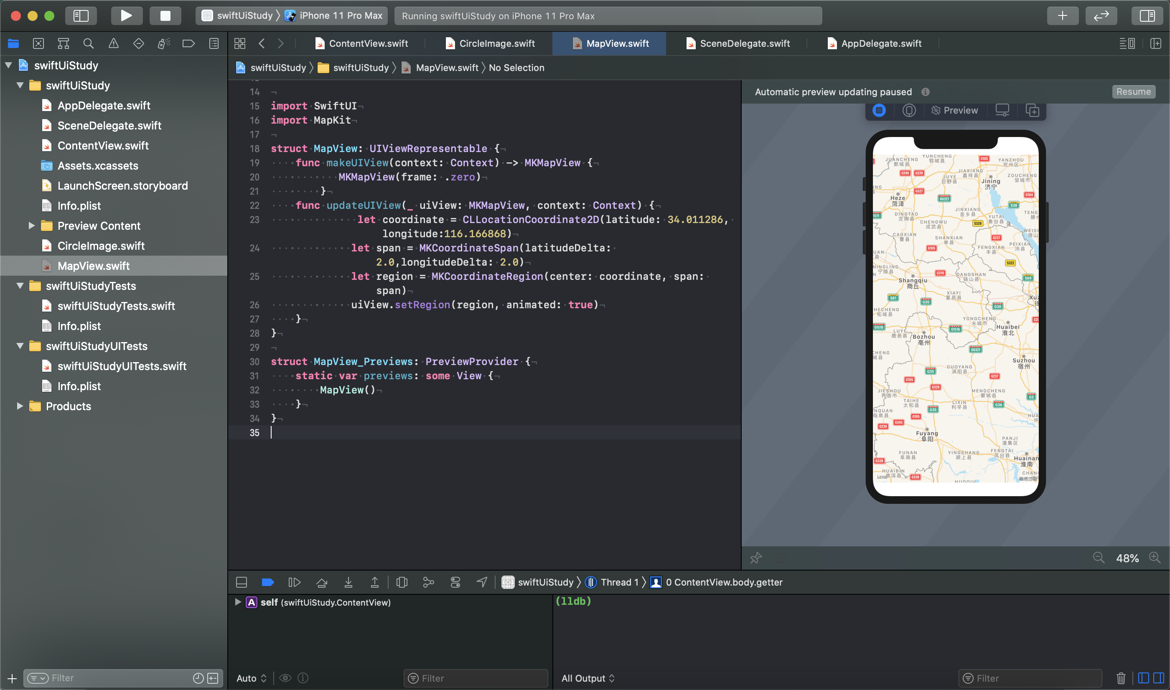Viewport: 1170px width, 690px height.
Task: Simulate location arrow icon
Action: pos(482,582)
